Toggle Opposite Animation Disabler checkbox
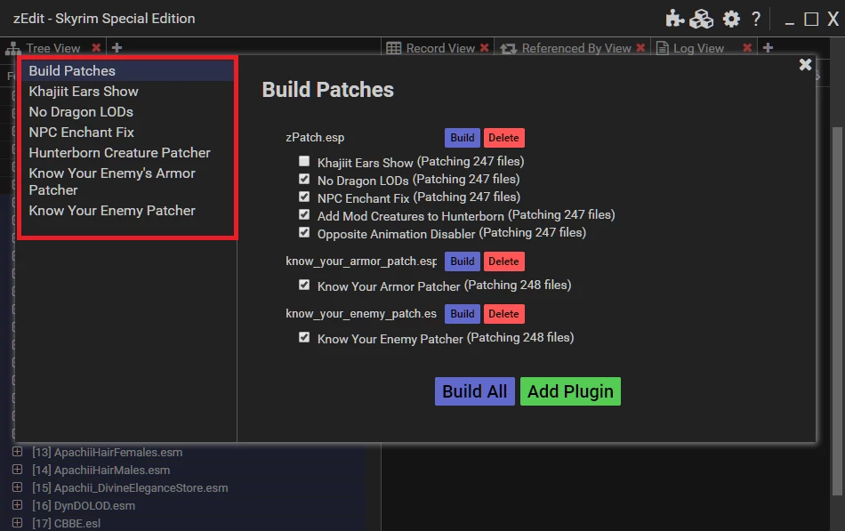845x531 pixels. 304,232
